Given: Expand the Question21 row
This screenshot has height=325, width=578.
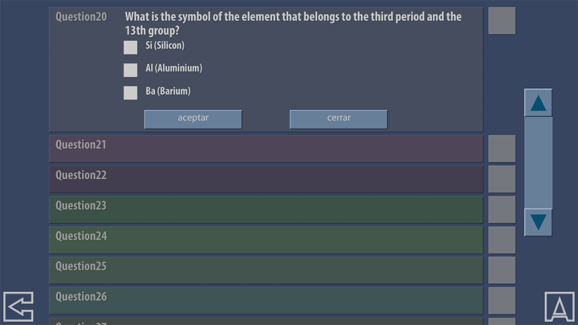Looking at the screenshot, I should click(266, 148).
